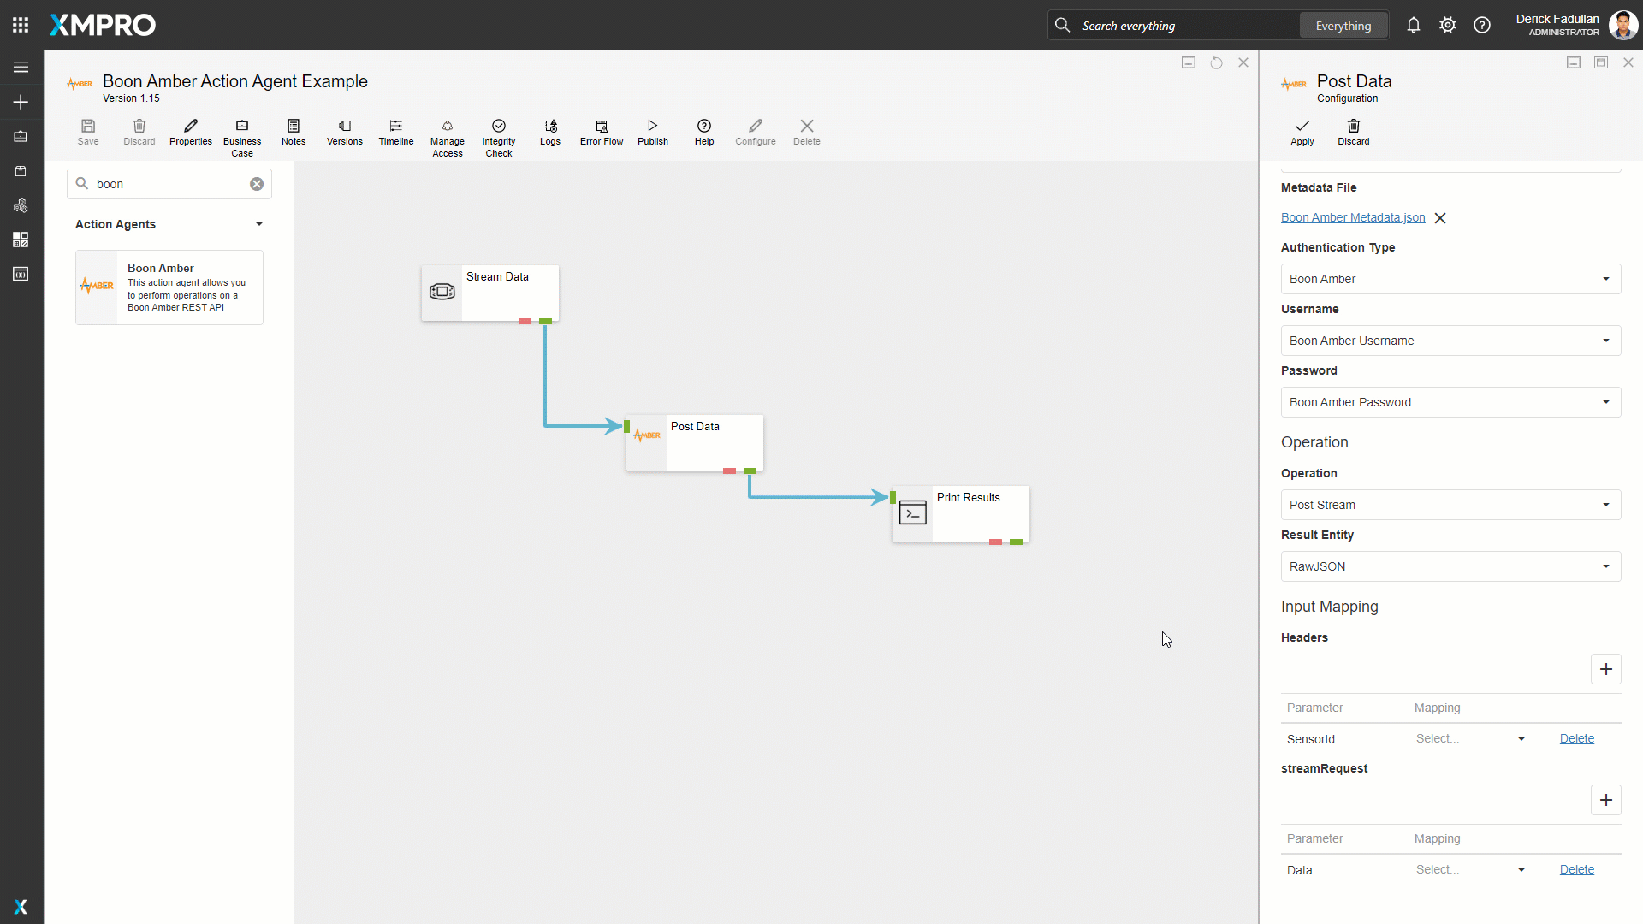
Task: Click the Publish toolbar icon
Action: click(x=652, y=132)
